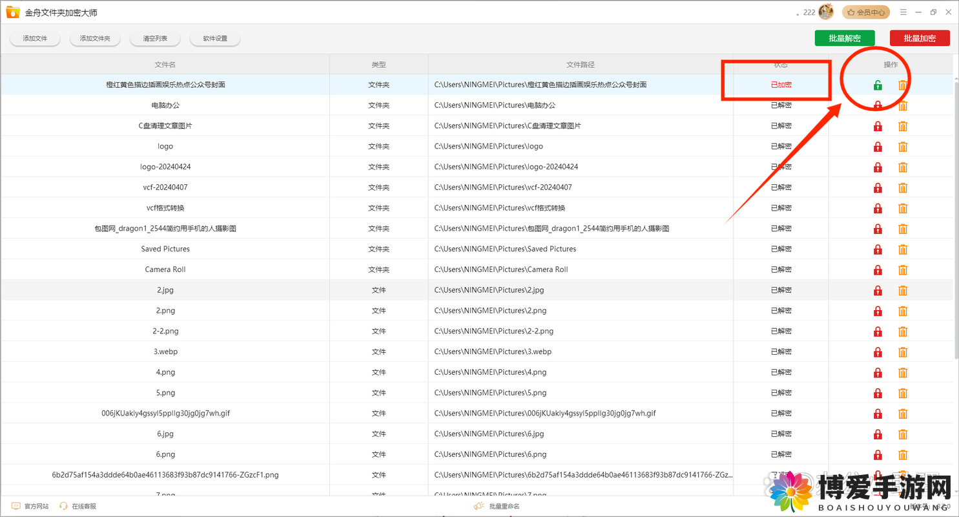Click the red 批量加密 button
This screenshot has width=959, height=517.
point(920,38)
